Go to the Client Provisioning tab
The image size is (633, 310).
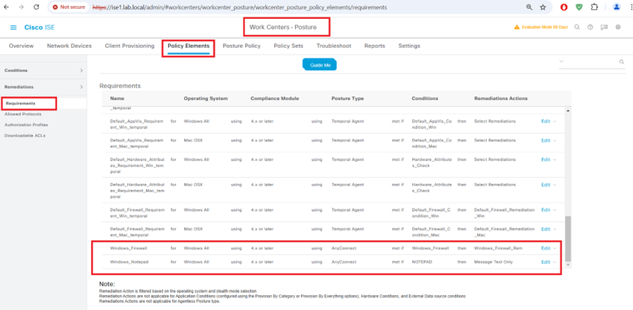130,46
